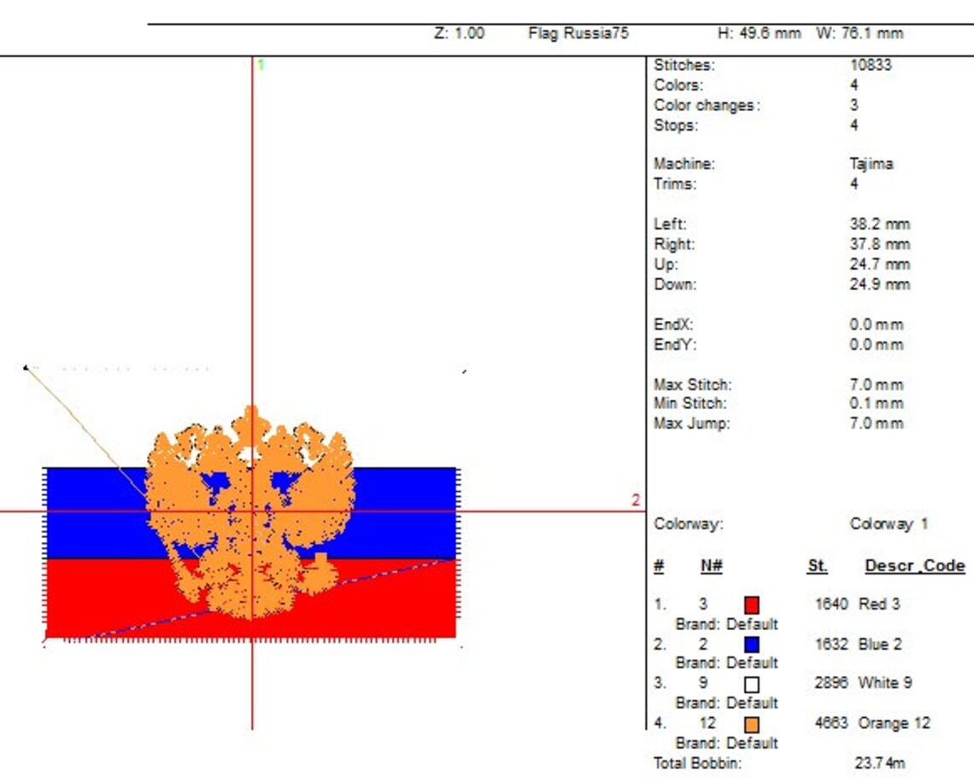Viewport: 974px width, 782px height.
Task: Click the White 9 color chip
Action: tap(752, 683)
